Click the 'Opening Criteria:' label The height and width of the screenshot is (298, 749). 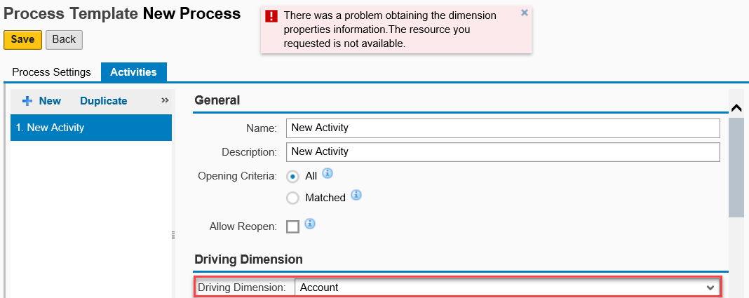(x=238, y=176)
